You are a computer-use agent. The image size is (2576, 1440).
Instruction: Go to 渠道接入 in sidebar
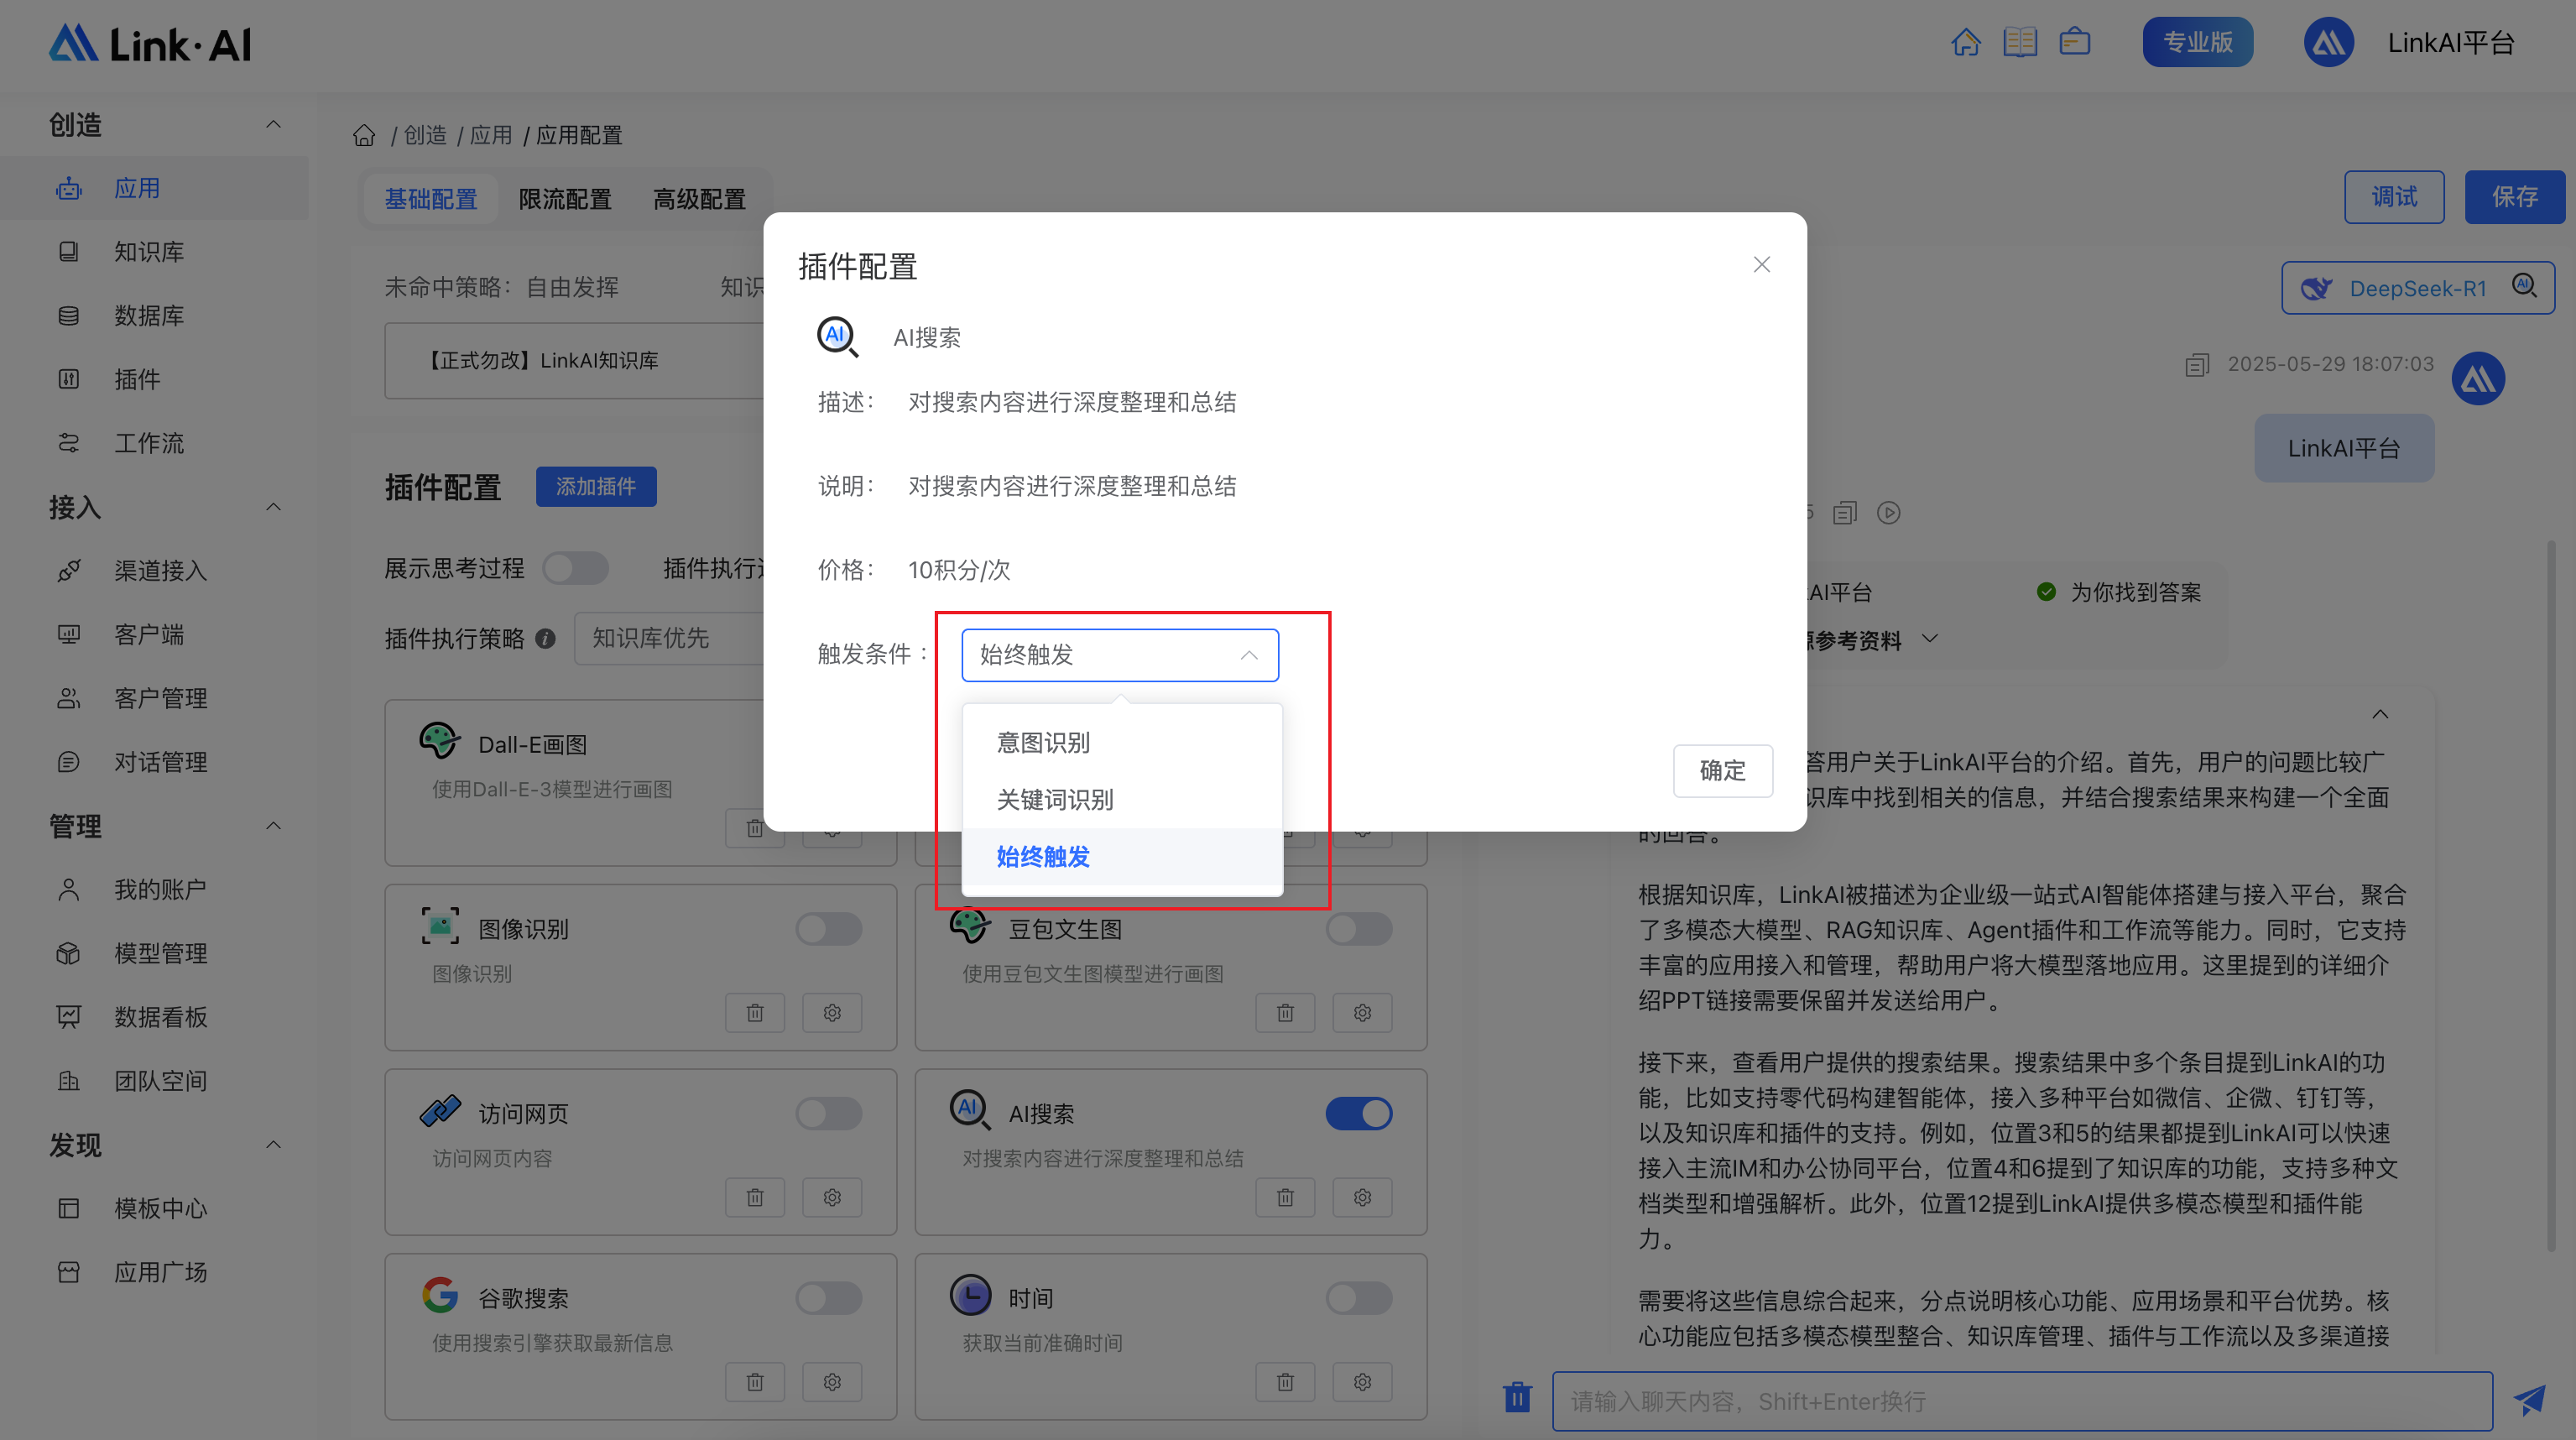click(155, 571)
